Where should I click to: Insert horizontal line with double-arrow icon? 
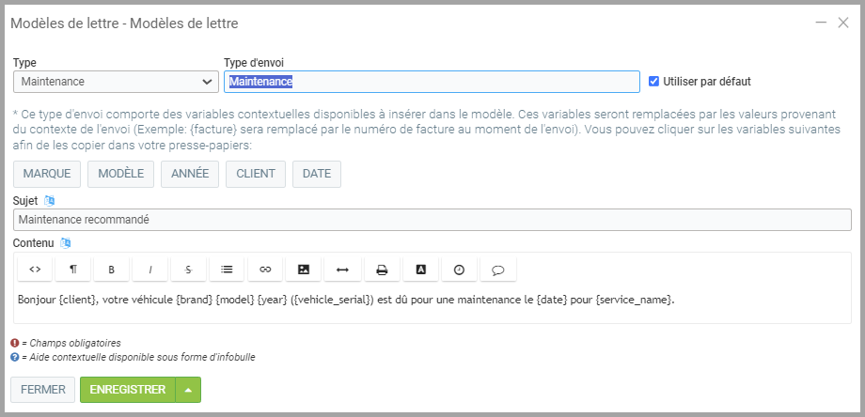tap(342, 270)
